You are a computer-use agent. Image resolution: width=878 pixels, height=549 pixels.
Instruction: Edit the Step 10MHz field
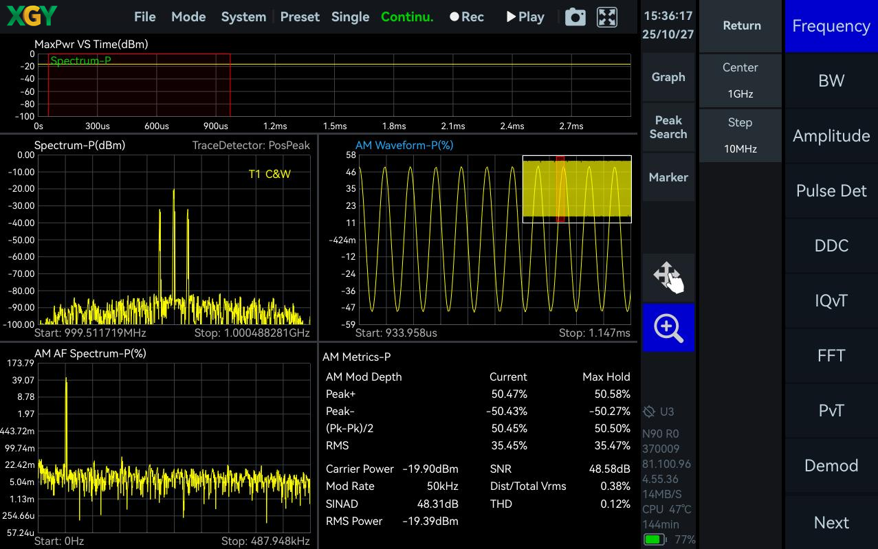740,135
